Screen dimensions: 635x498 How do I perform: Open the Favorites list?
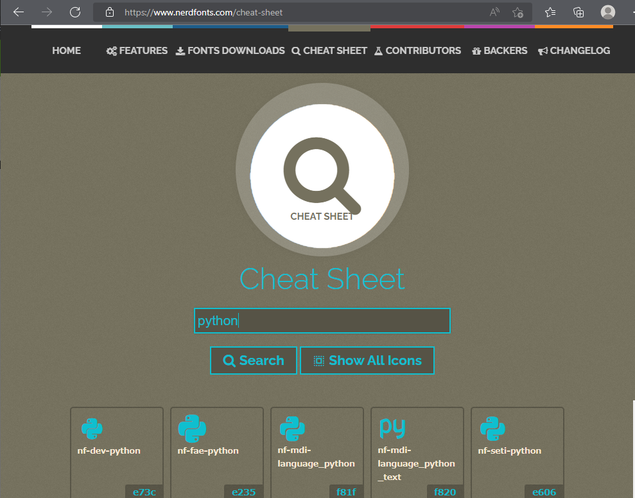coord(550,12)
